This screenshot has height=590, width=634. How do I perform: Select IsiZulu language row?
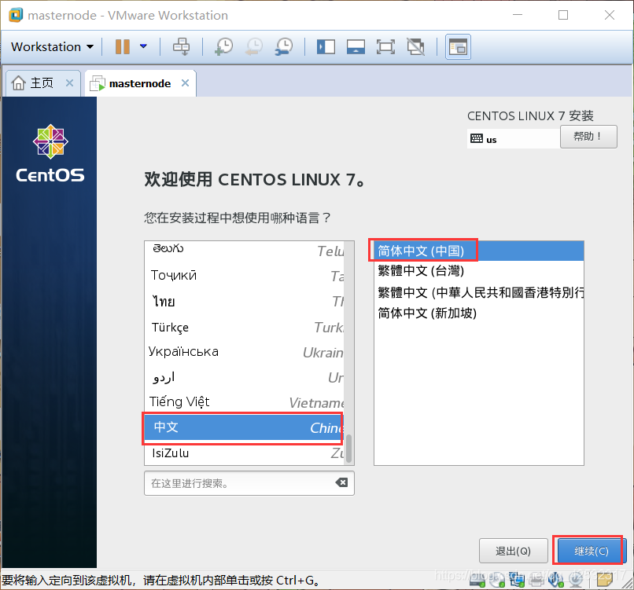point(244,453)
